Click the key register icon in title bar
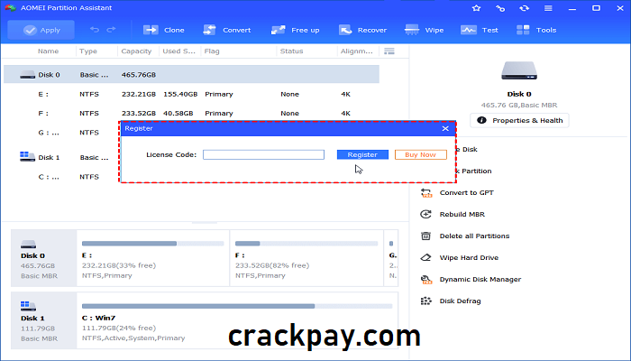This screenshot has width=631, height=361. 500,8
